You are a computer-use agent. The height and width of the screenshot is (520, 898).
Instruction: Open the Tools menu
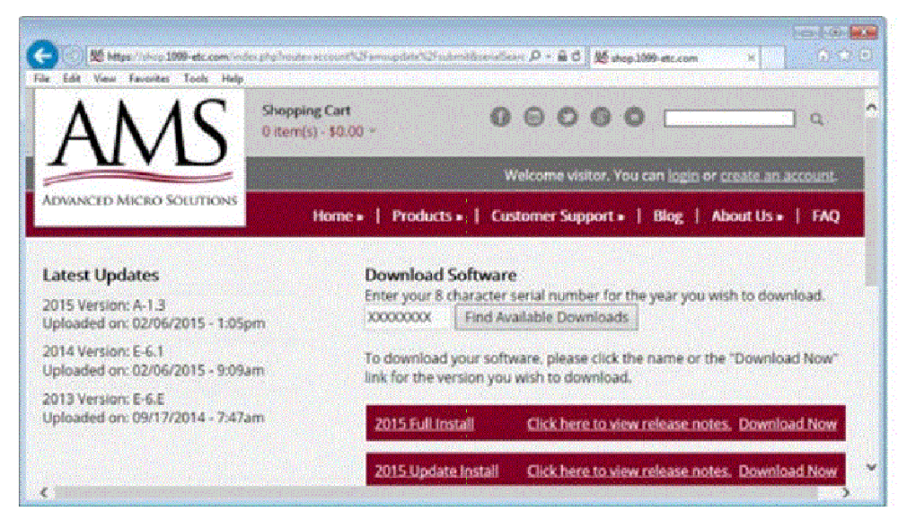tap(195, 78)
